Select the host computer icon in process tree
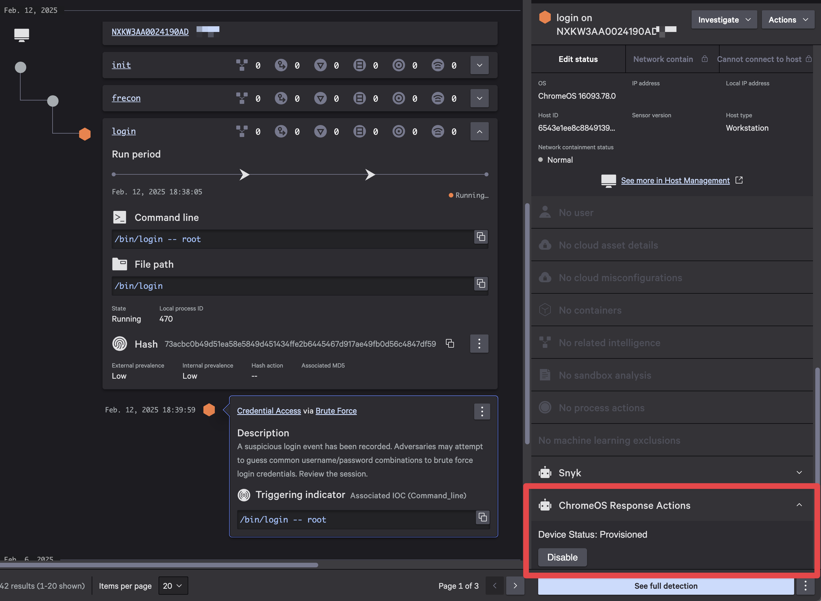The width and height of the screenshot is (821, 601). coord(21,35)
